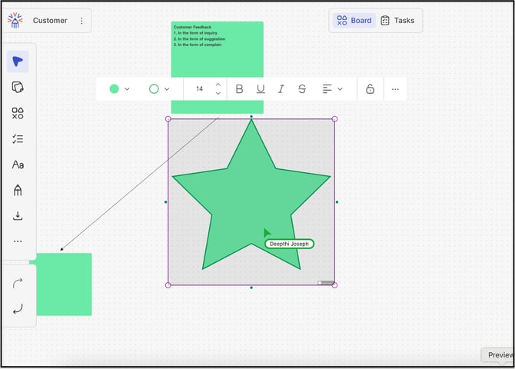Click the redo arrow button
This screenshot has height=369, width=515.
(18, 283)
